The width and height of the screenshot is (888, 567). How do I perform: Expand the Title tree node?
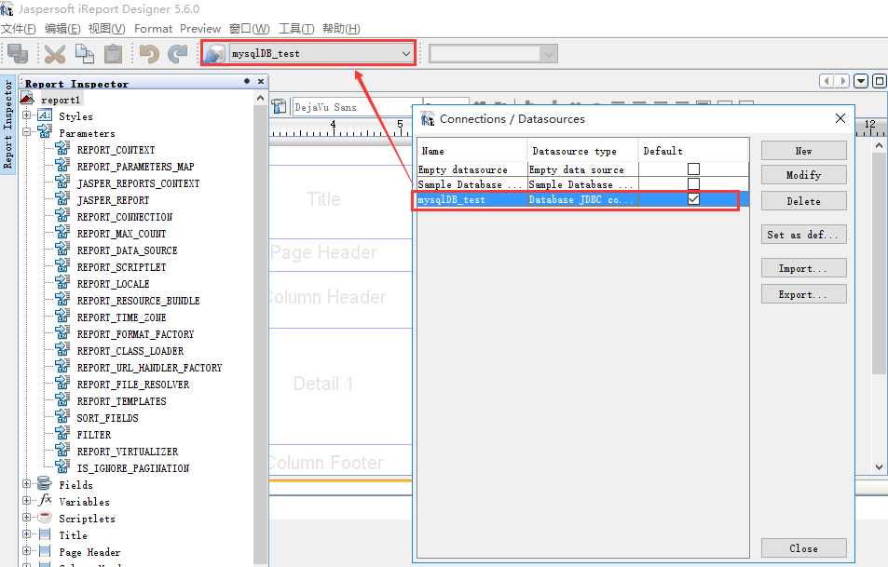[x=26, y=534]
